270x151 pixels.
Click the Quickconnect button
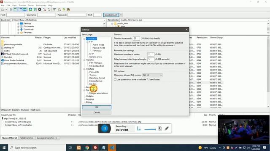point(111,15)
